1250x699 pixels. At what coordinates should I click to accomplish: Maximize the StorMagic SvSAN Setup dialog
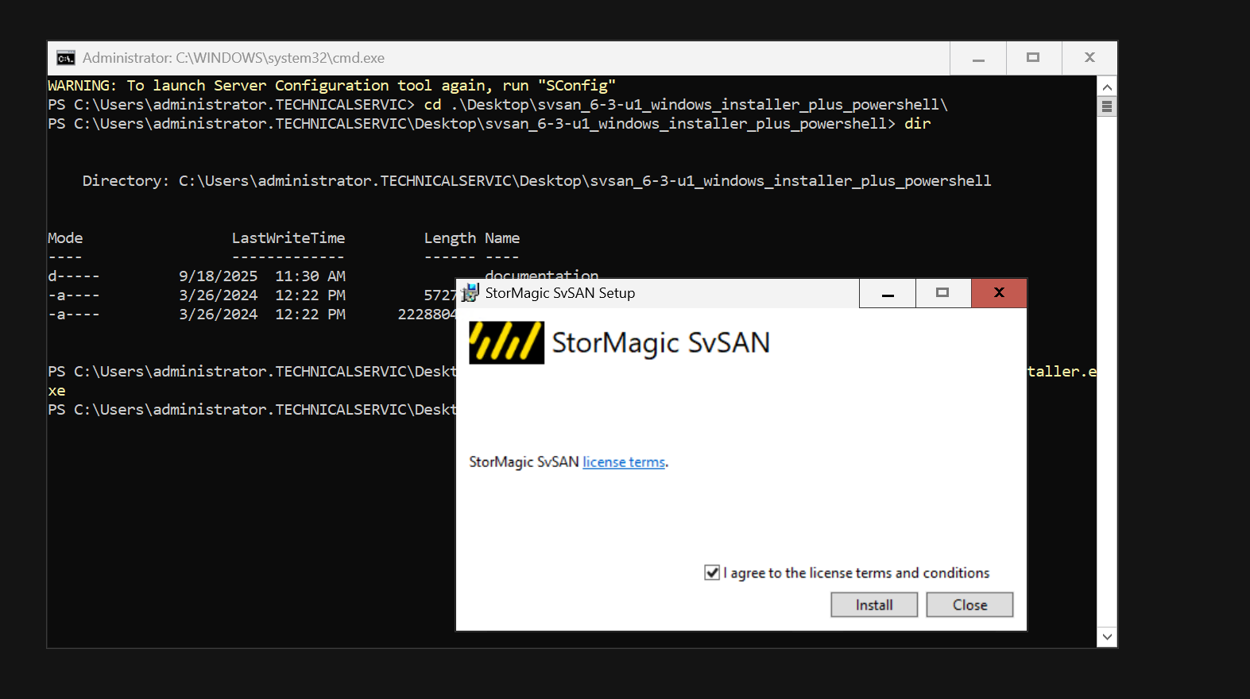click(943, 293)
